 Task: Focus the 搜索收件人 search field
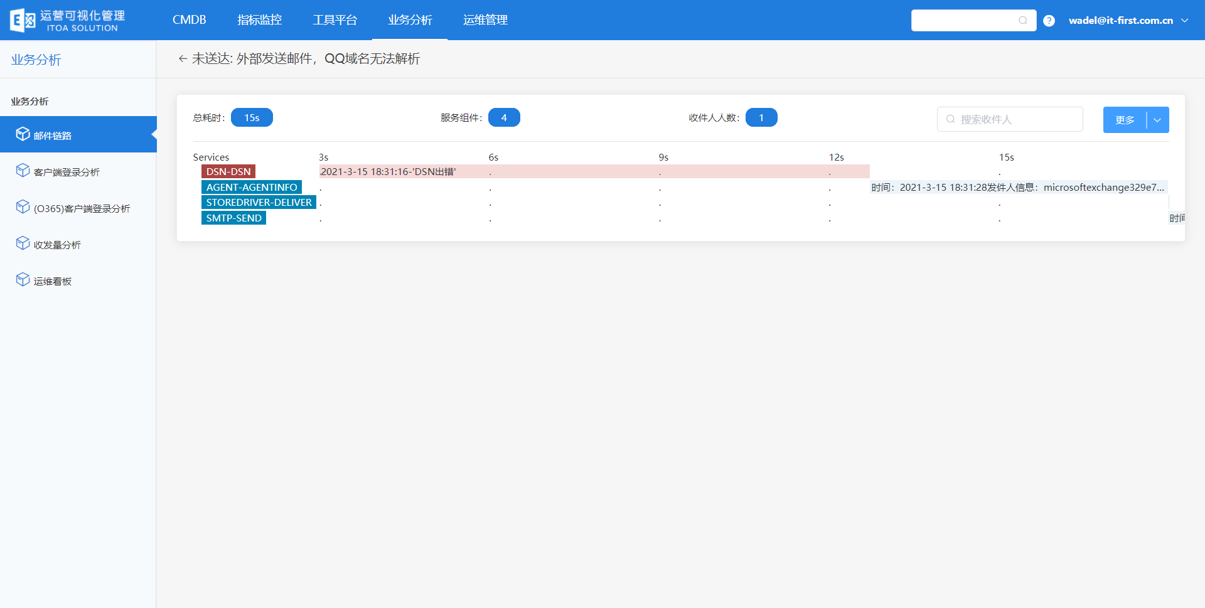pyautogui.click(x=1010, y=119)
